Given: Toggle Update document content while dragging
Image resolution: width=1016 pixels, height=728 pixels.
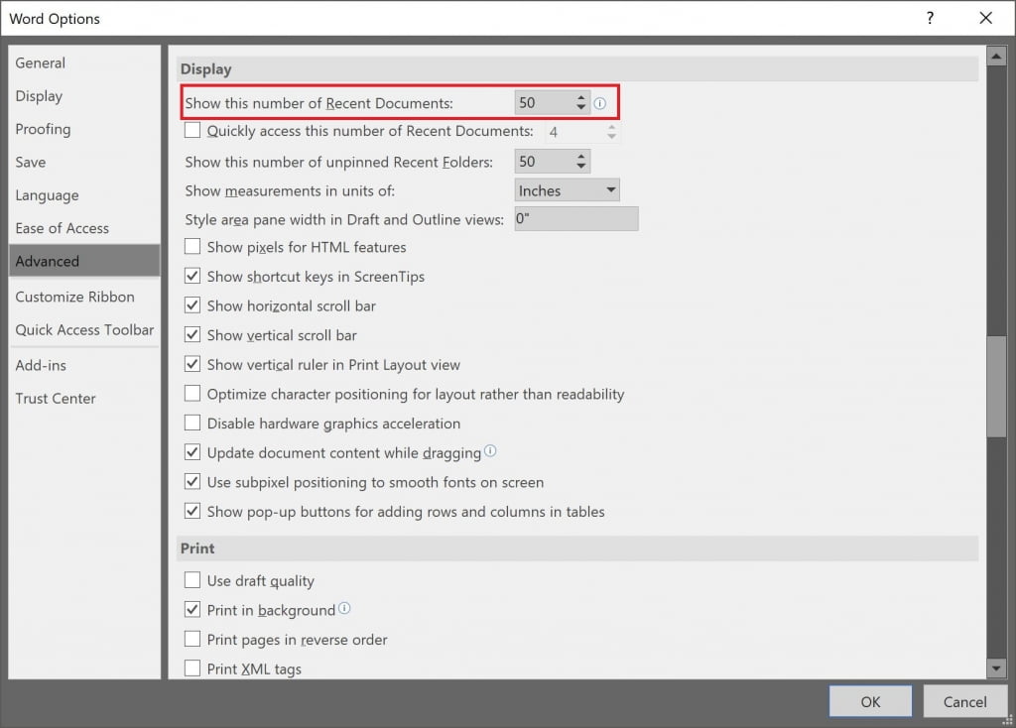Looking at the screenshot, I should 192,452.
